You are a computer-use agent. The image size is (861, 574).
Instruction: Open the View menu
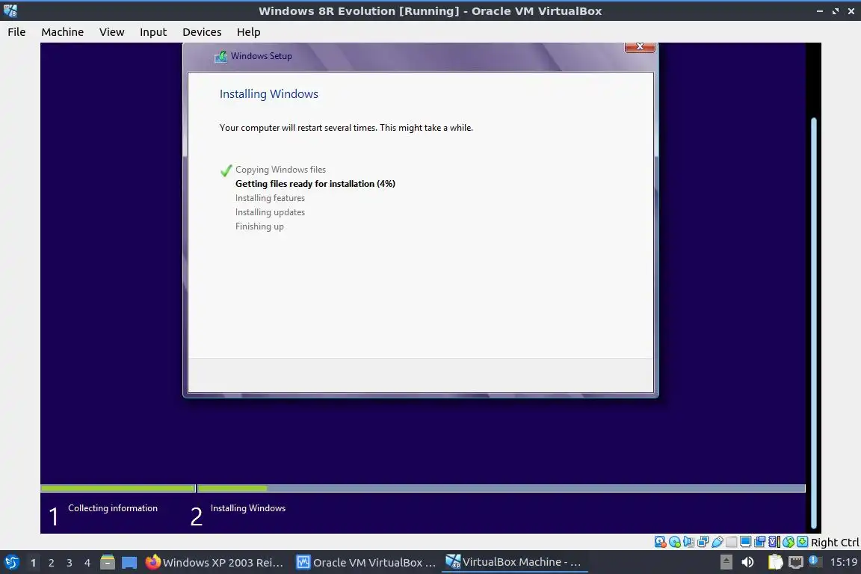[111, 32]
